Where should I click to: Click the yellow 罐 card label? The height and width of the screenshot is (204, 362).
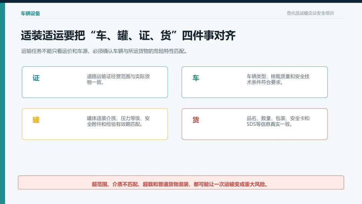coord(36,120)
